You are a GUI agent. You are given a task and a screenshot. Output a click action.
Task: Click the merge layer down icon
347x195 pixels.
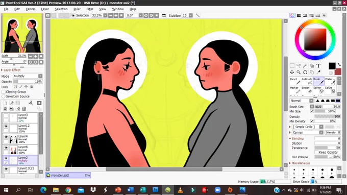pos(5,109)
